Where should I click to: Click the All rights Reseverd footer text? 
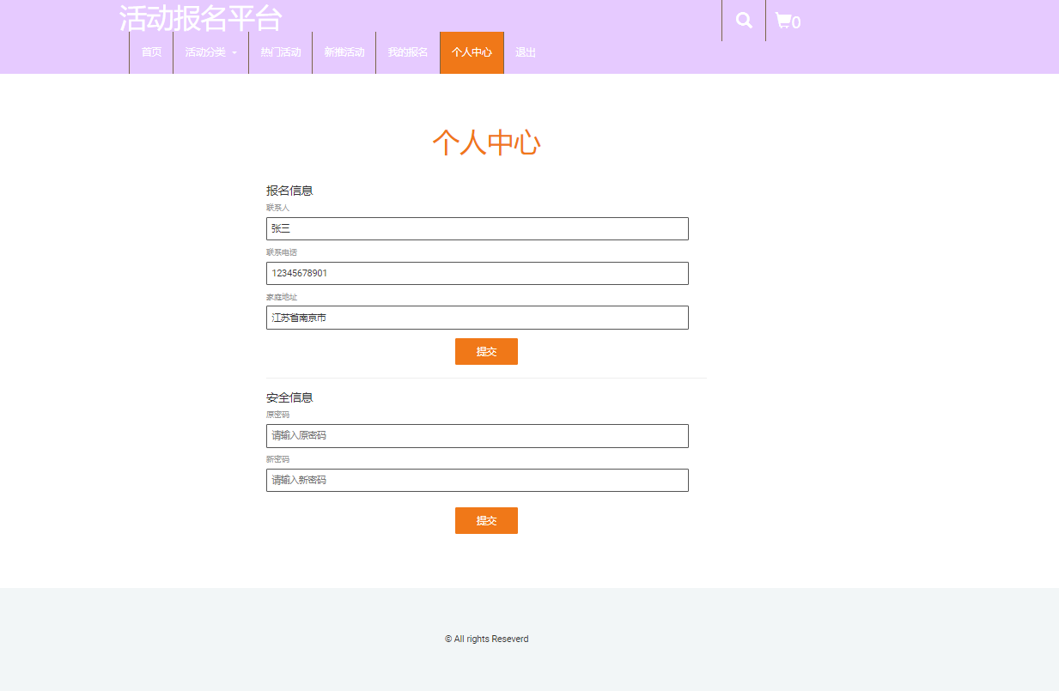pyautogui.click(x=486, y=639)
